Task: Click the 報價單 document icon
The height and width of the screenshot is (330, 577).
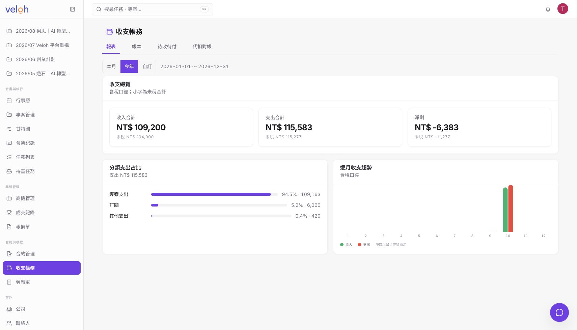Action: pos(9,227)
